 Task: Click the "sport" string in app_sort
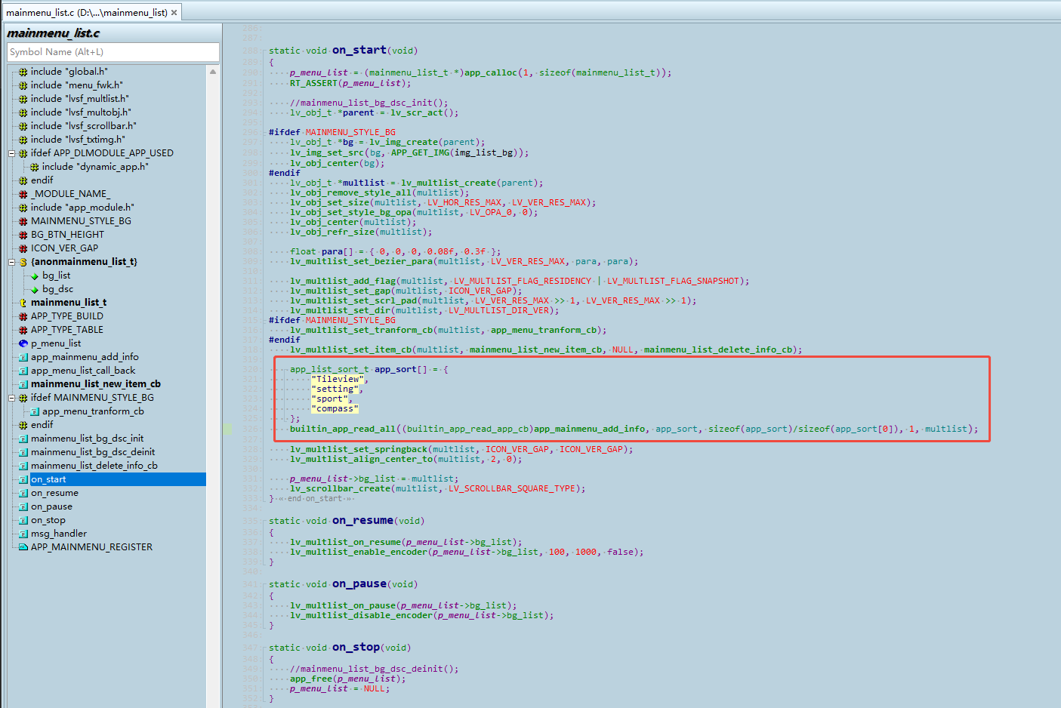(329, 399)
